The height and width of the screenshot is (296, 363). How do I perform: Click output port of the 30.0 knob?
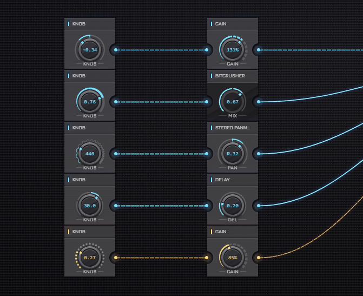116,206
